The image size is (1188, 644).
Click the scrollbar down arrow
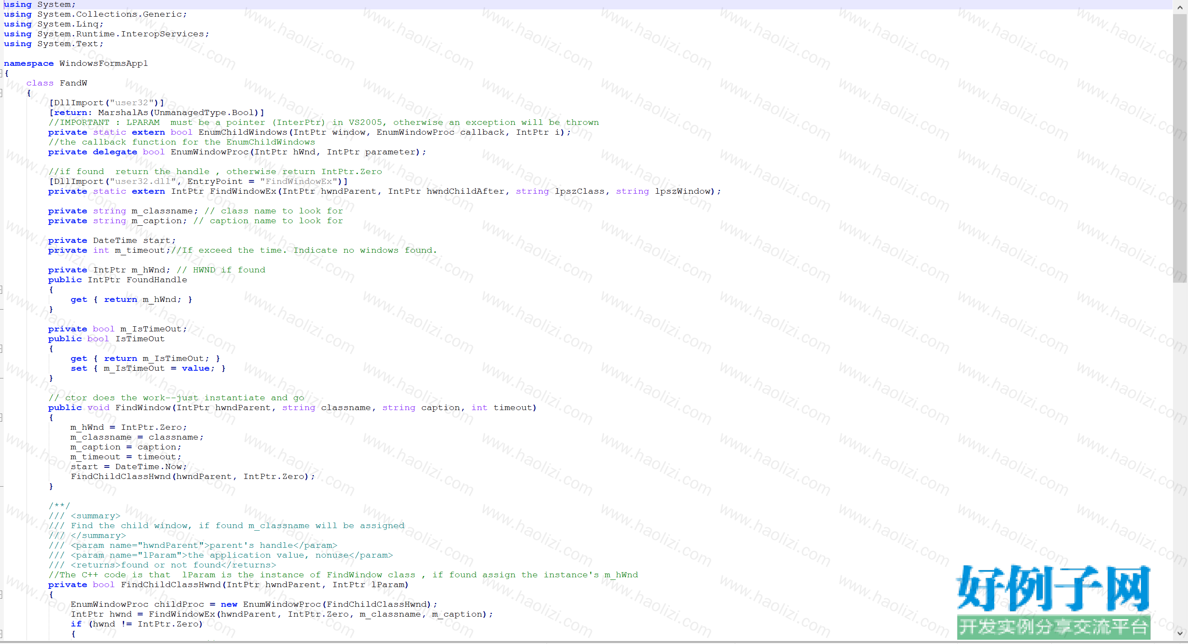click(1180, 633)
